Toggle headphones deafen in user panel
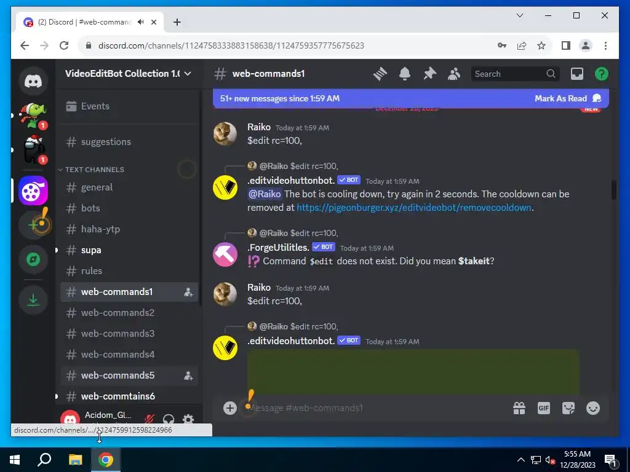This screenshot has height=472, width=630. click(x=169, y=419)
